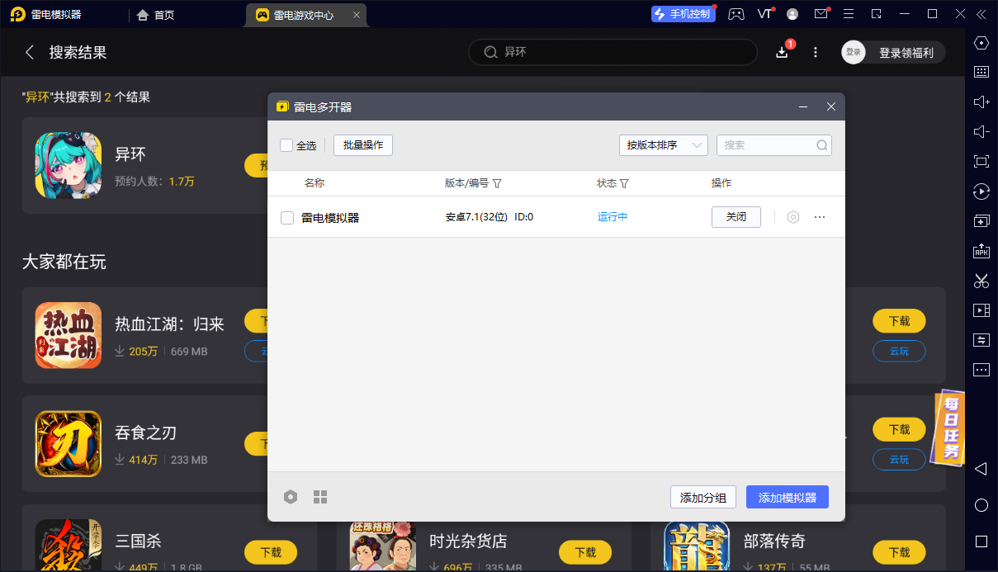The image size is (998, 572).
Task: Check the 雷电模拟器 row checkbox
Action: (287, 218)
